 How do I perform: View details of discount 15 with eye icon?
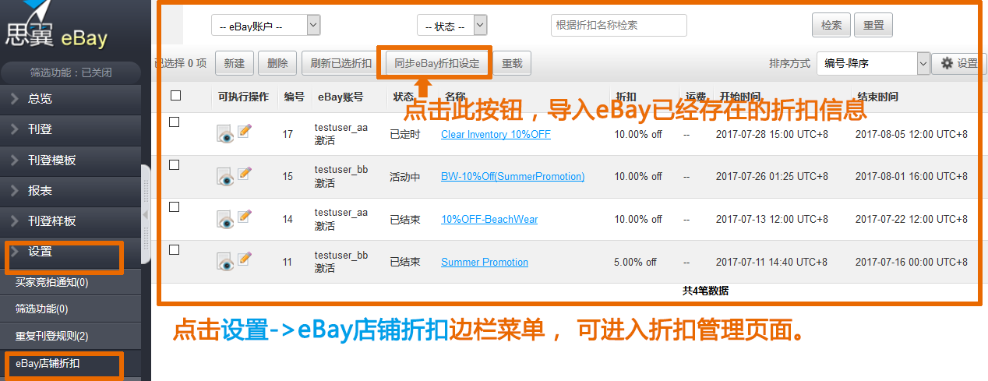coord(225,178)
